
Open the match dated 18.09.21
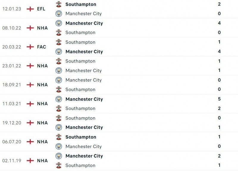[x=12, y=85]
